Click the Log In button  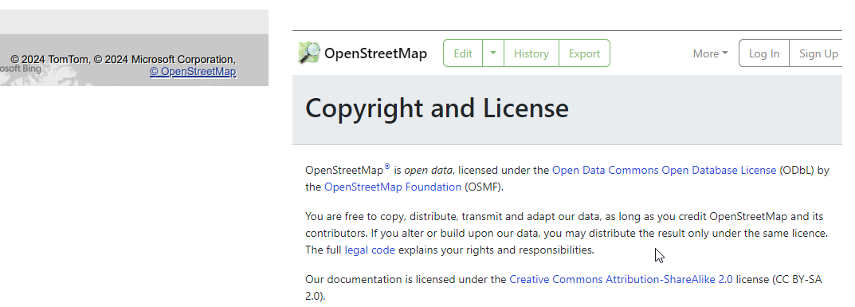(764, 53)
